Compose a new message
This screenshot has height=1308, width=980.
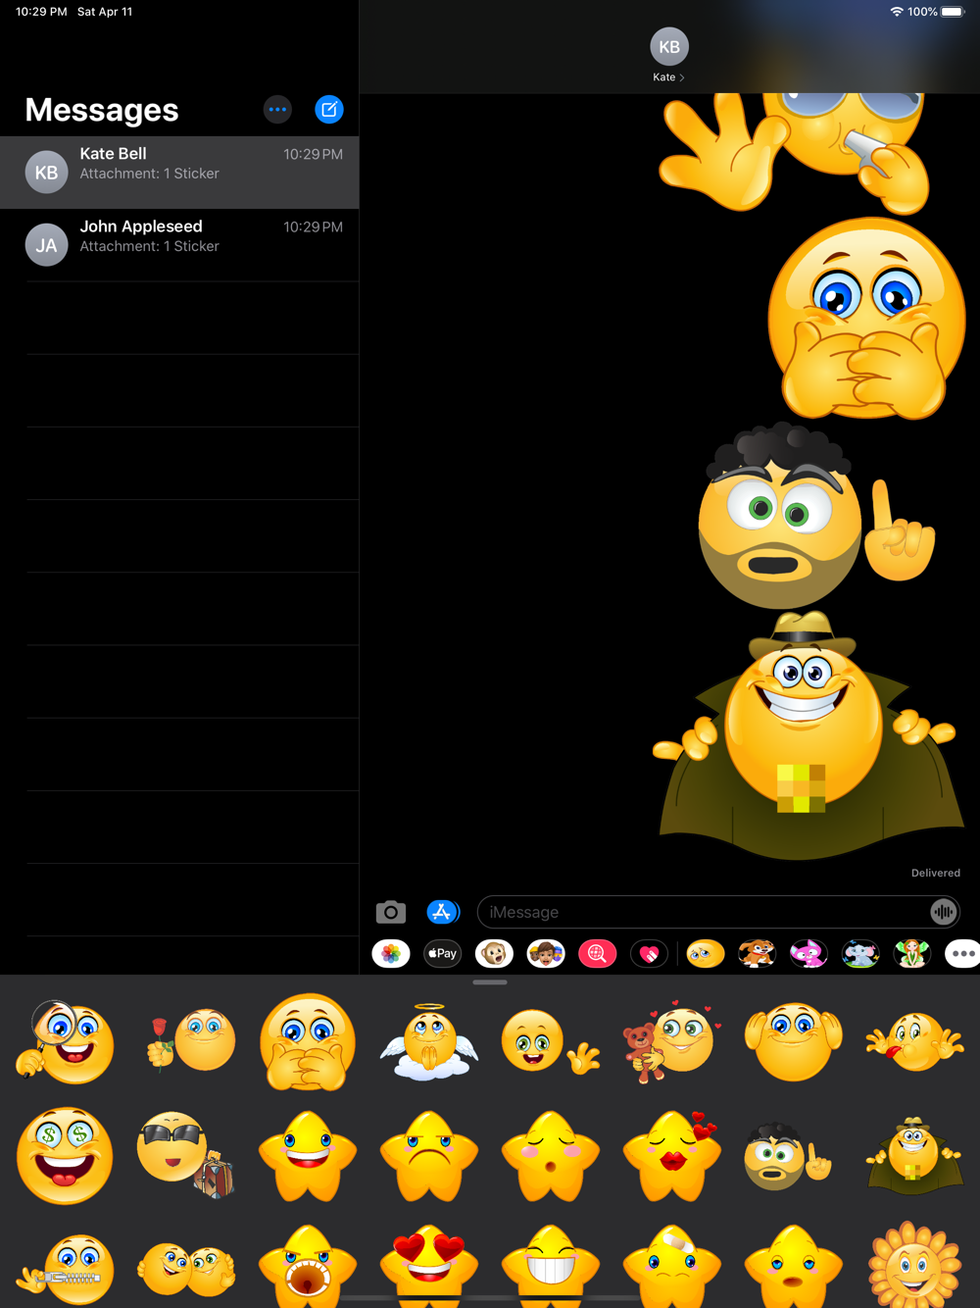click(329, 110)
